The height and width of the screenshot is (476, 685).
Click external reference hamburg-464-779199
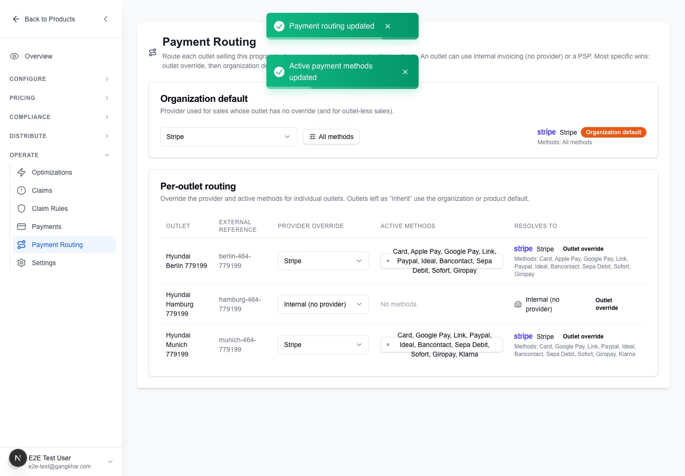[240, 304]
